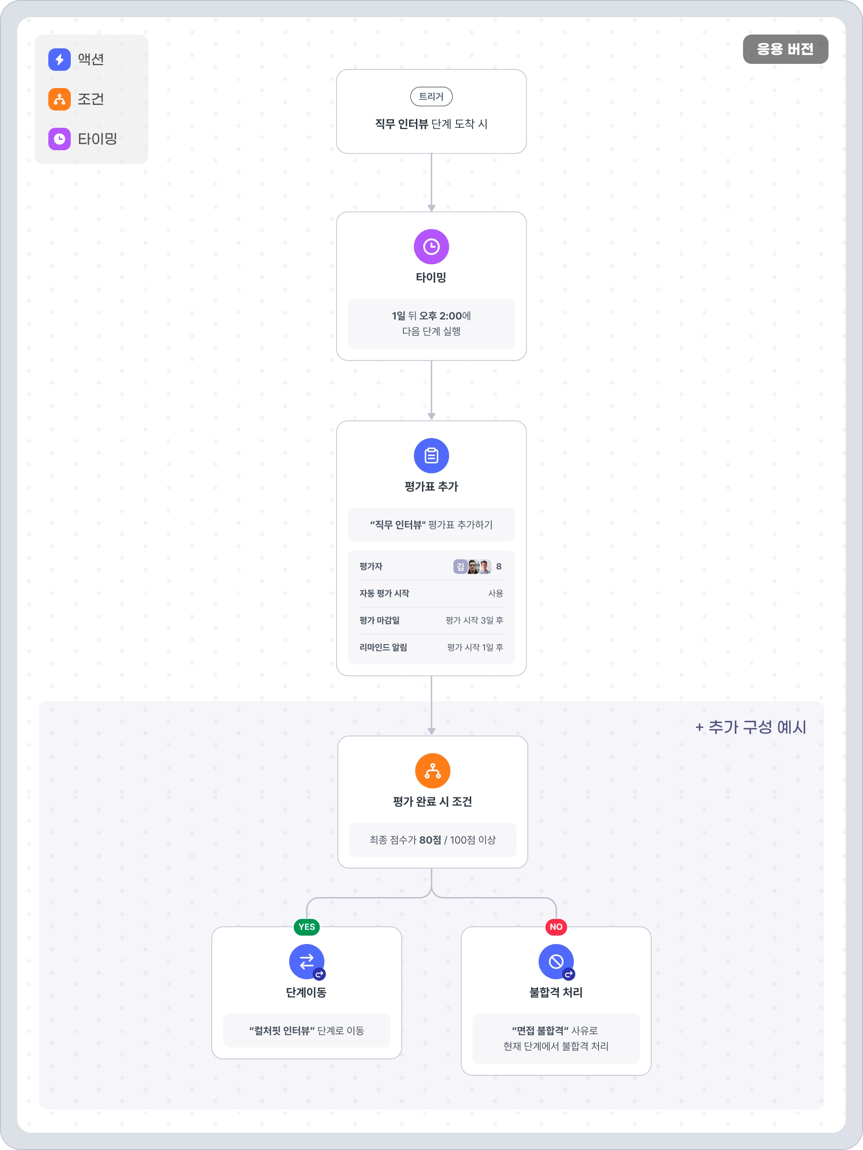
Task: Click the "컬처핏 인터뷰" 단계로 이동 field
Action: [x=306, y=1030]
